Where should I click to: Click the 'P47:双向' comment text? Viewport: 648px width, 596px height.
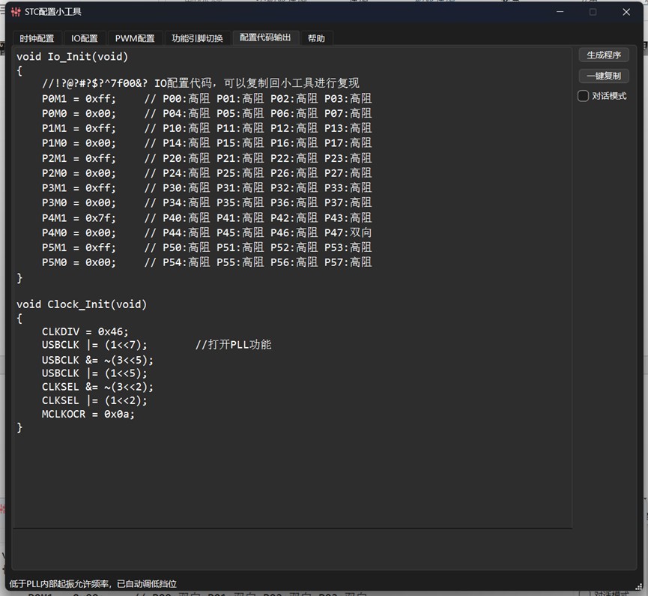[x=348, y=232]
